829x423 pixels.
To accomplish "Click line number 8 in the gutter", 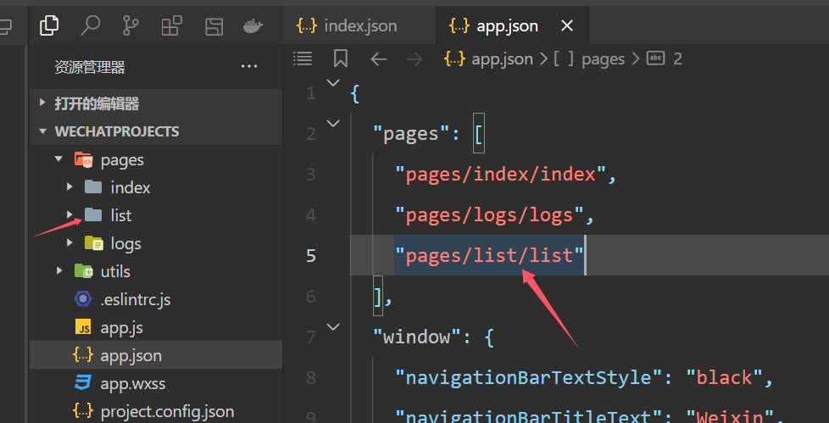I will tap(310, 377).
